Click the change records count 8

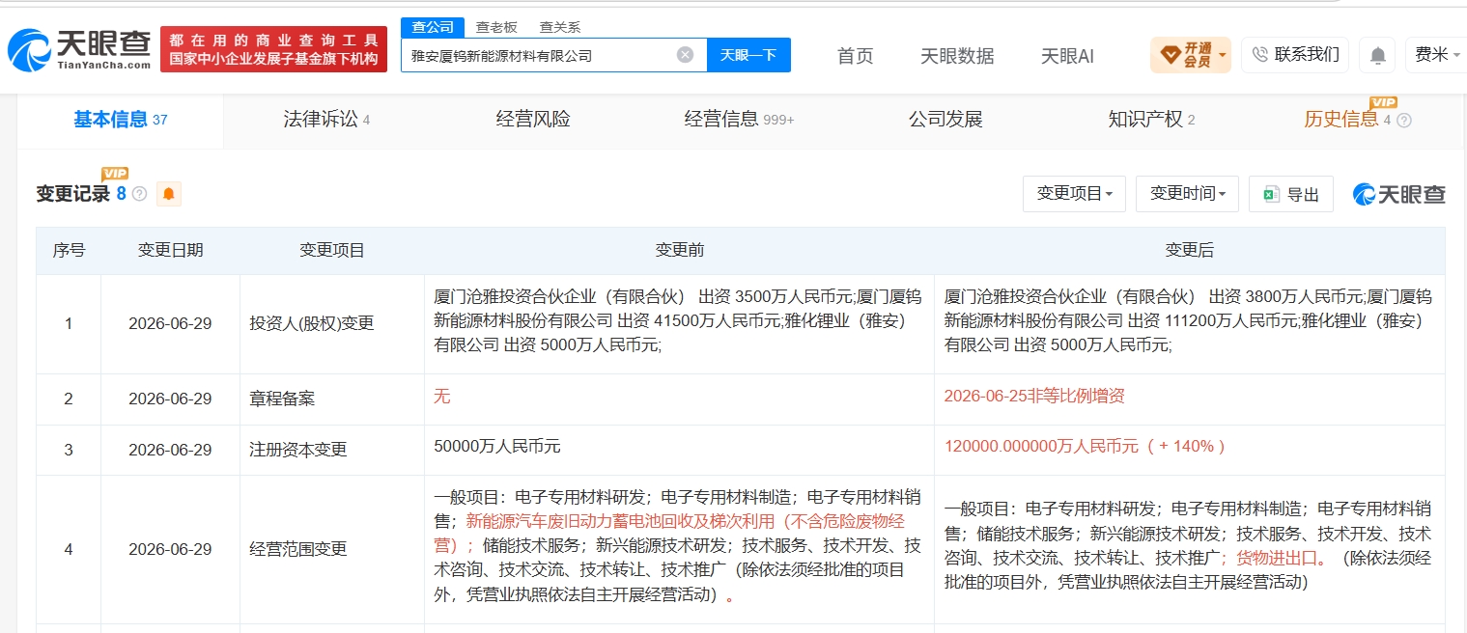[x=121, y=194]
